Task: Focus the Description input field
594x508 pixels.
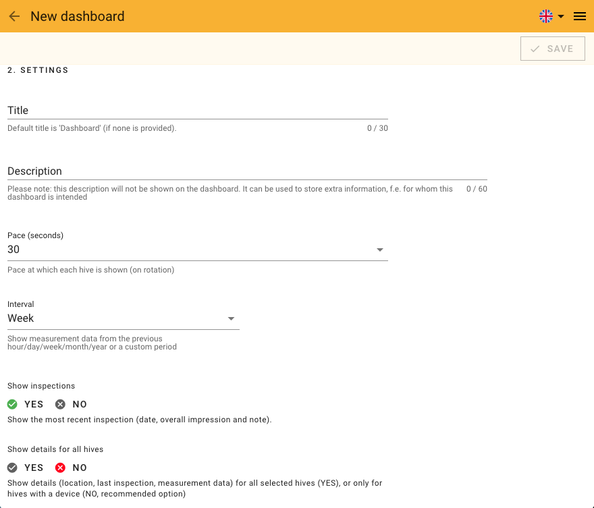Action: pyautogui.click(x=247, y=171)
